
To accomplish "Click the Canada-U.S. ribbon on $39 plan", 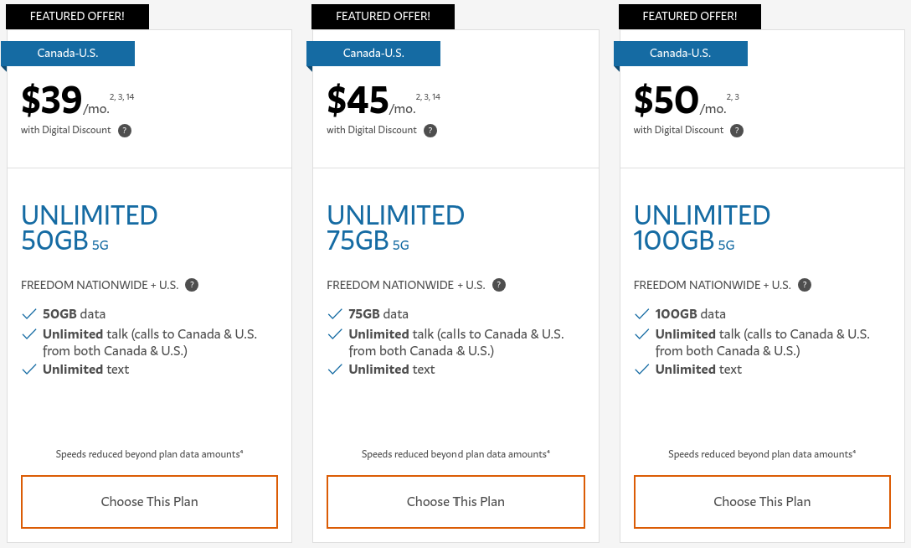I will [x=68, y=54].
